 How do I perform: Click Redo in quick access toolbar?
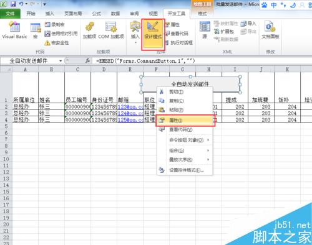click(32, 4)
